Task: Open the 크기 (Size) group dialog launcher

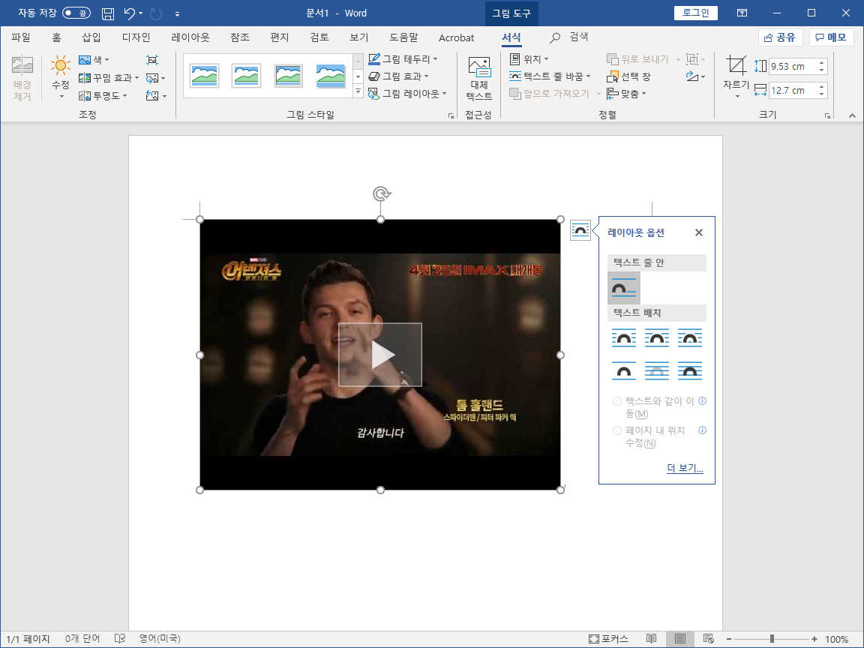Action: coord(827,115)
